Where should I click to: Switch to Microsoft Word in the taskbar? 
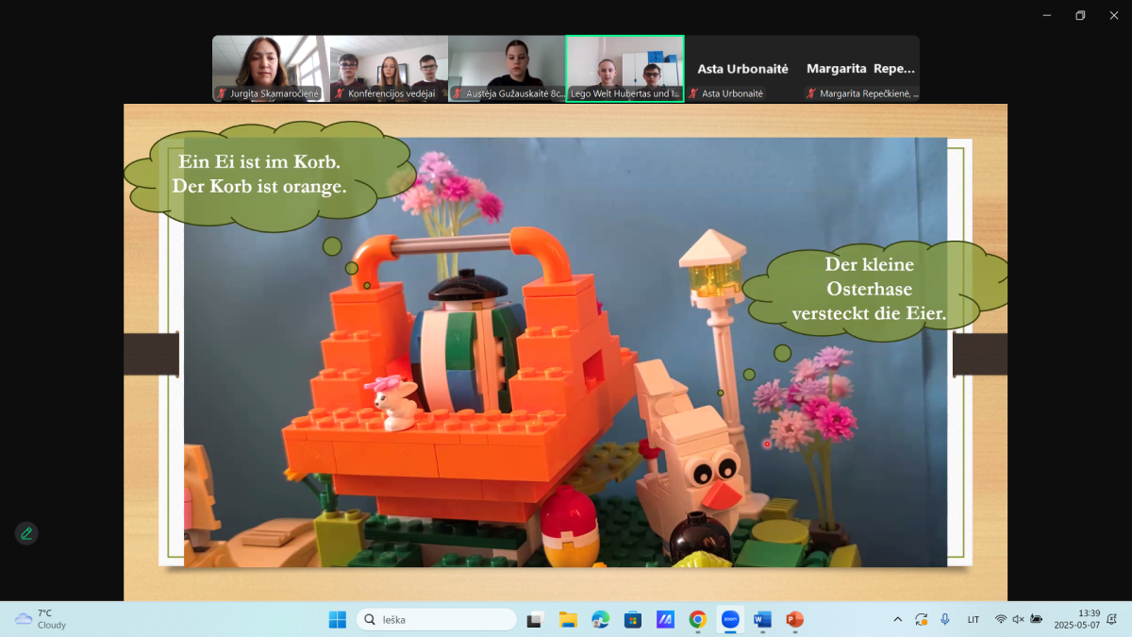[x=762, y=619]
